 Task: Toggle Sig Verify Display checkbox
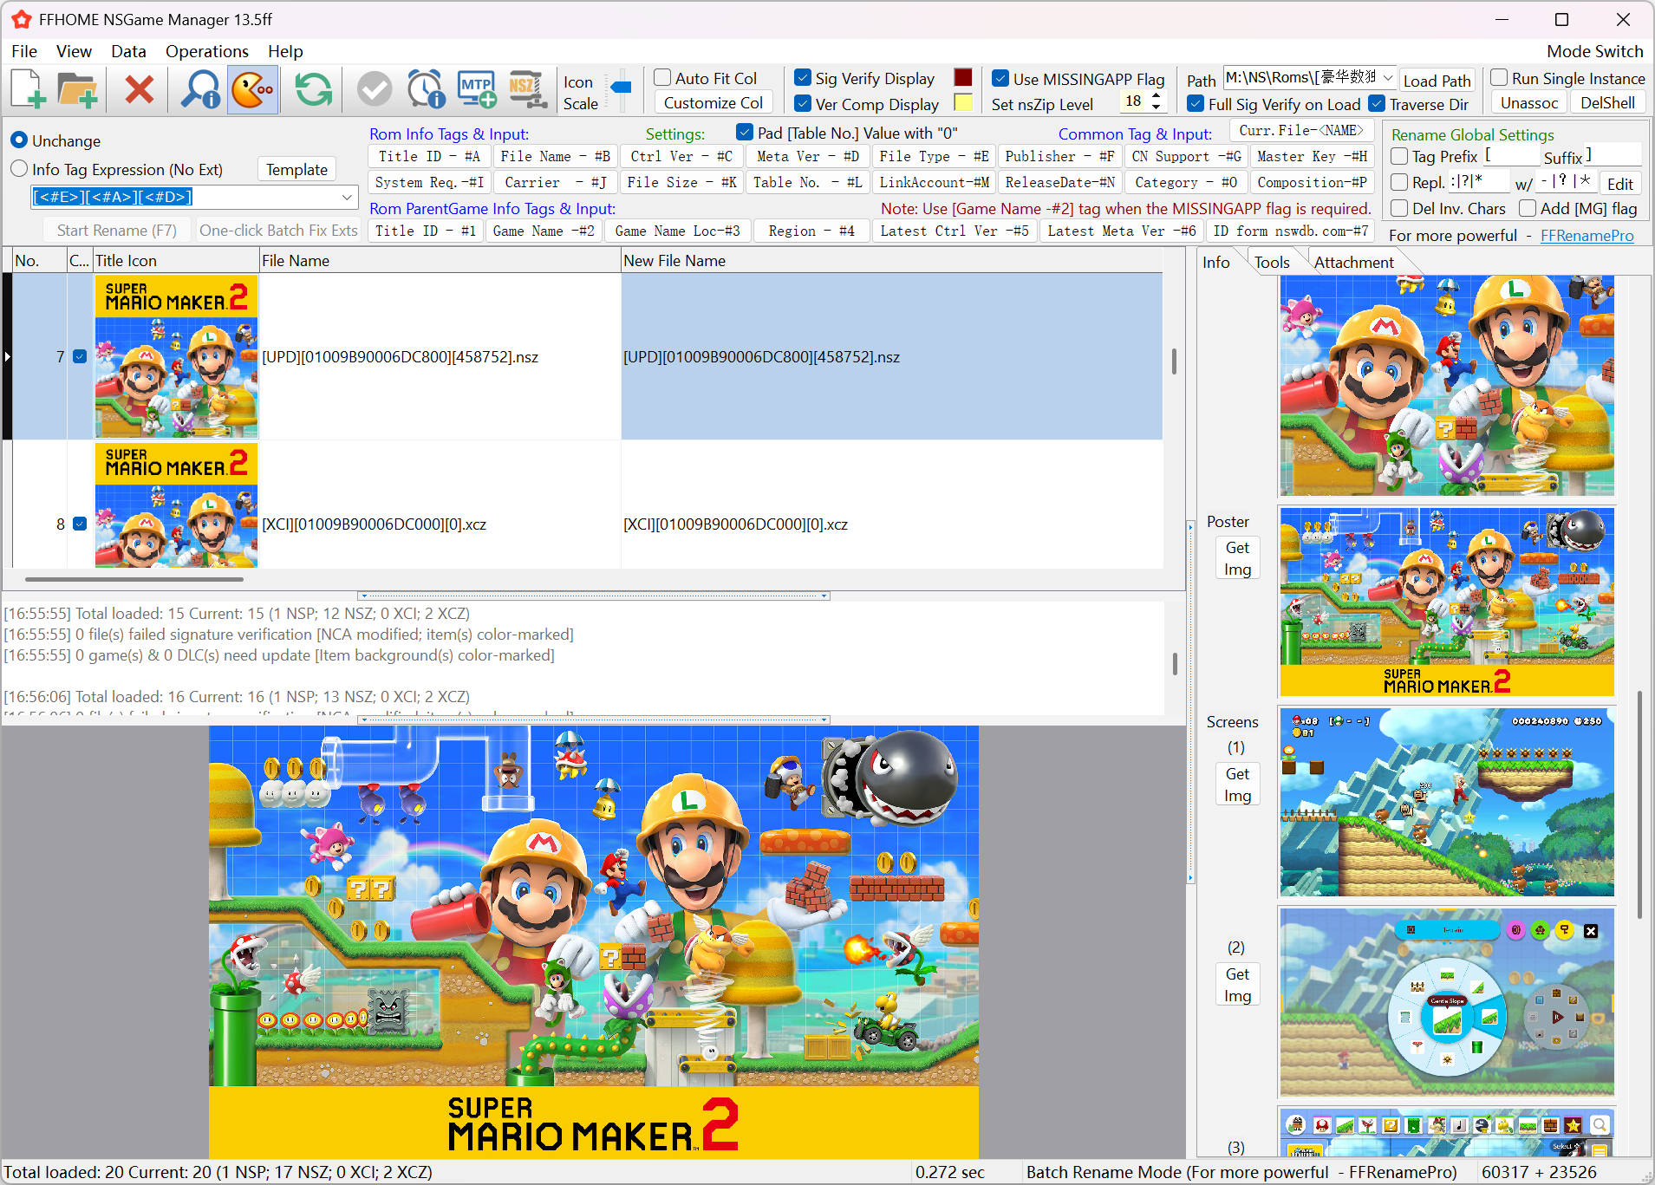(803, 78)
